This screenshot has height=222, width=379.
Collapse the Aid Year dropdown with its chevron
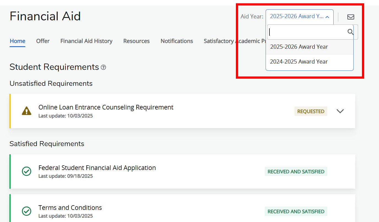tap(327, 16)
